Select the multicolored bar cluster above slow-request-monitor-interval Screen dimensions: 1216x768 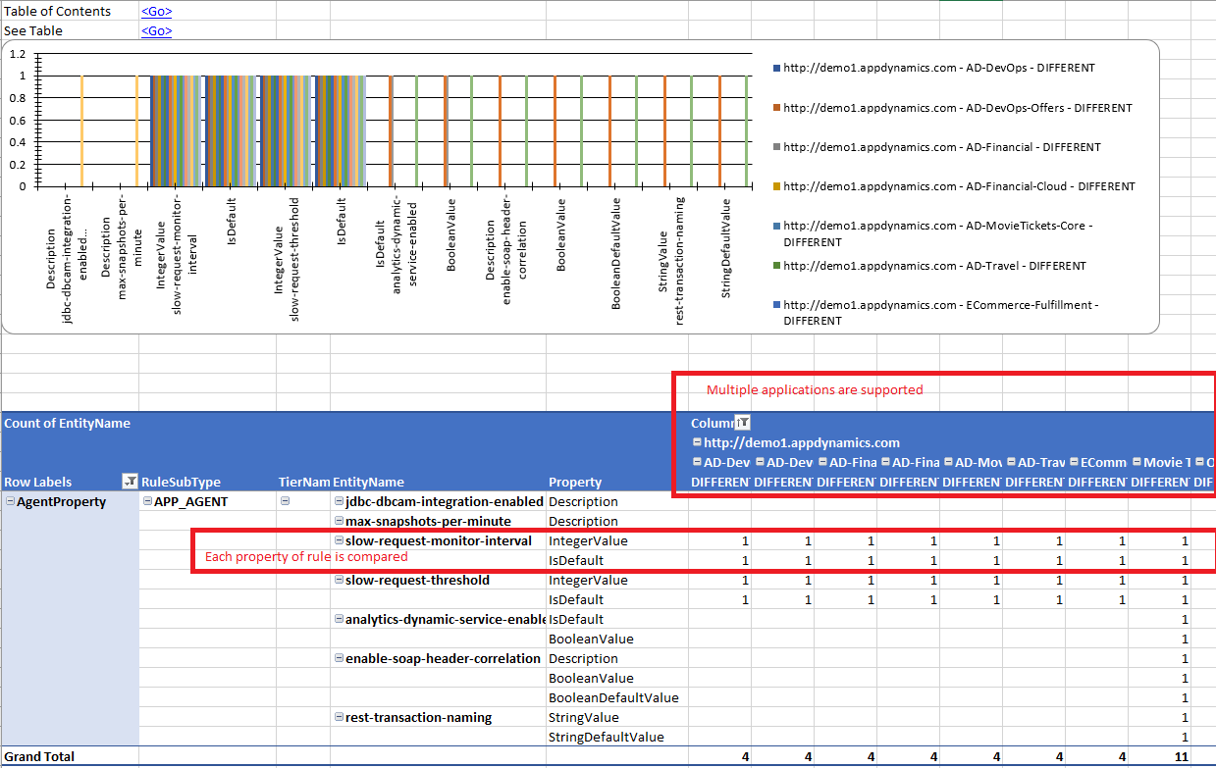point(175,129)
